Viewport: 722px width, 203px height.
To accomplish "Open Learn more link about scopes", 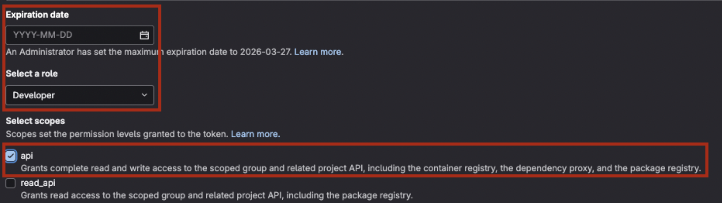I will 255,134.
